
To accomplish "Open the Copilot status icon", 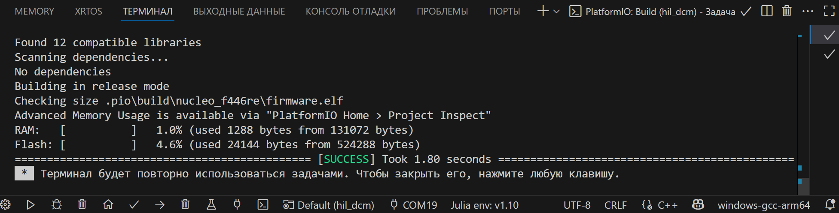I will (x=698, y=205).
